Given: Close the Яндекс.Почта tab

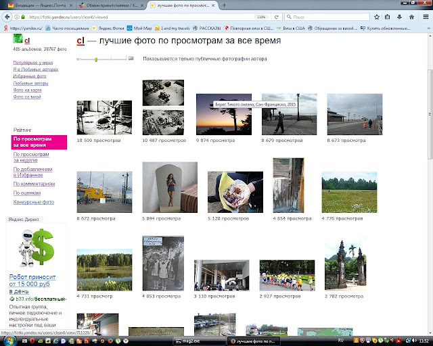Looking at the screenshot, I should point(71,5).
